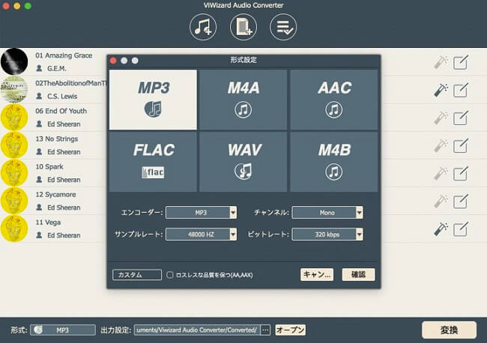
Task: Click effects wand for 10 Spark
Action: [441, 174]
